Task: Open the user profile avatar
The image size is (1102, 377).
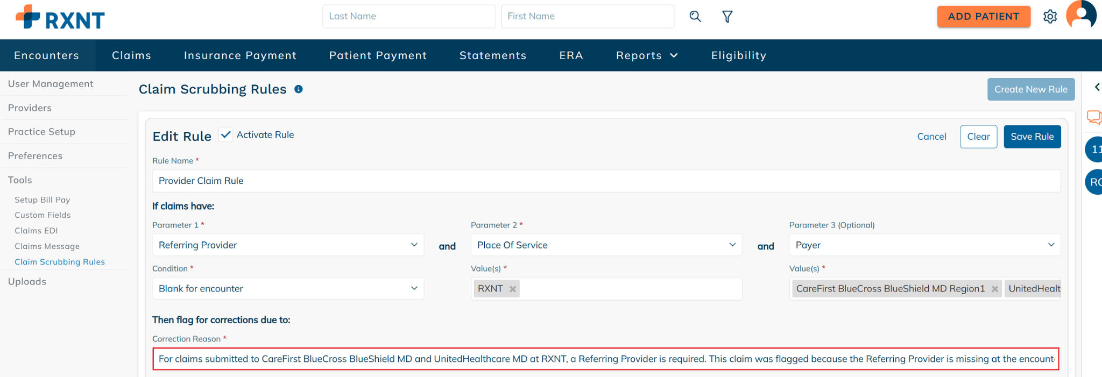Action: (1081, 15)
